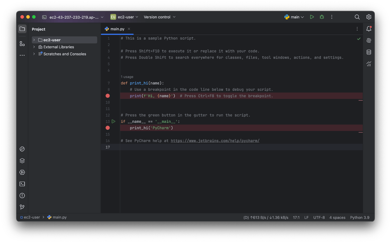
Task: Expand the ec2-user folder tree node
Action: click(x=34, y=40)
